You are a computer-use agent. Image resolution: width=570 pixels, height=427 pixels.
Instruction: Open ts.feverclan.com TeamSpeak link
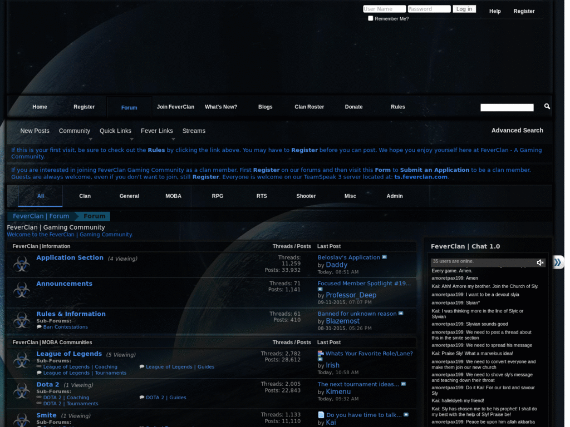coord(421,177)
